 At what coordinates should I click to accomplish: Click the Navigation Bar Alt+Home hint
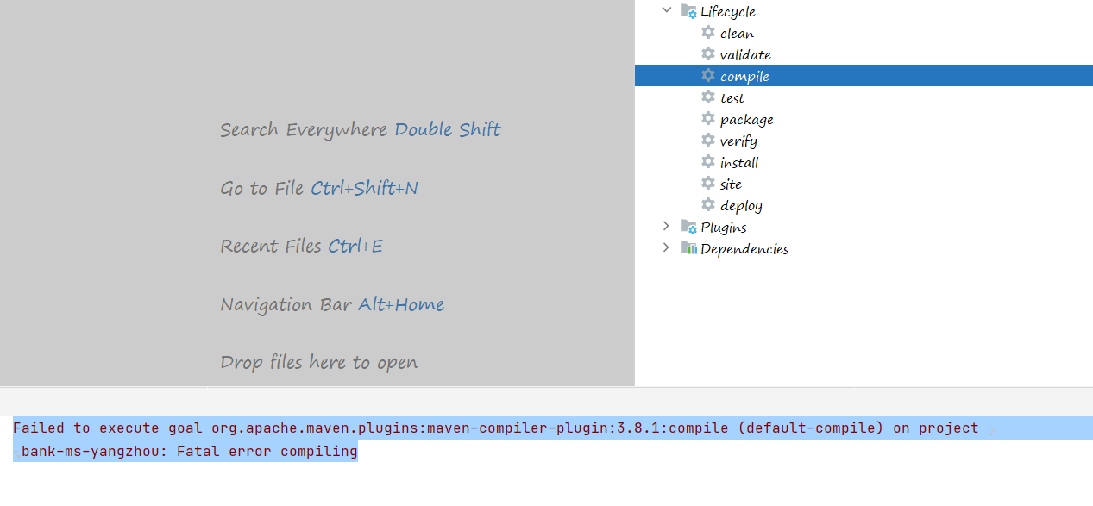(332, 304)
